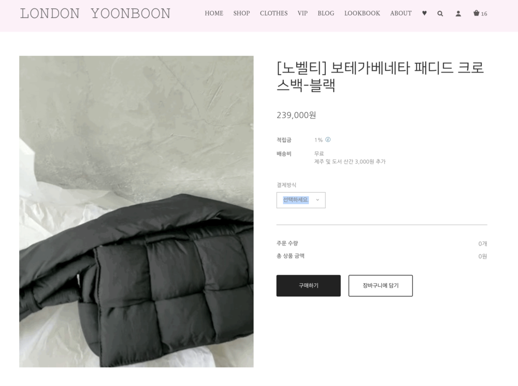The width and height of the screenshot is (518, 386).
Task: Open the SHOP menu item
Action: click(241, 13)
